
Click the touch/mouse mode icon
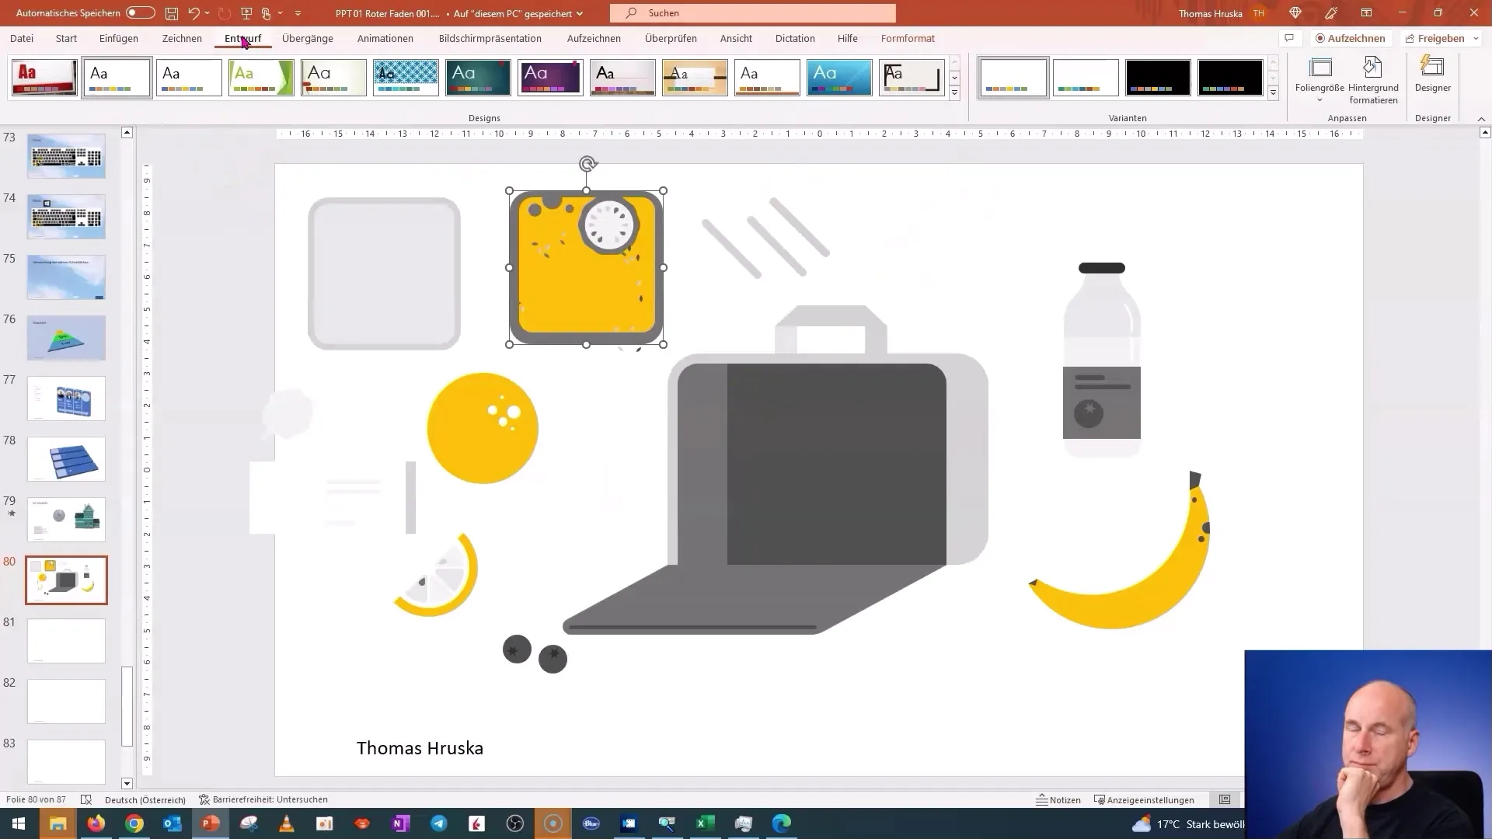(267, 13)
